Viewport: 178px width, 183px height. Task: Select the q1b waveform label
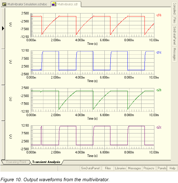click(x=159, y=15)
